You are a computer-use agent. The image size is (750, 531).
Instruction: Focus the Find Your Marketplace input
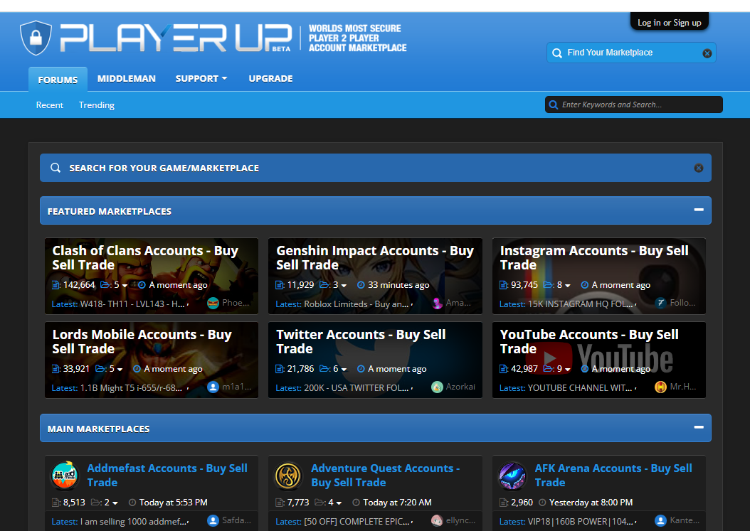click(x=631, y=53)
